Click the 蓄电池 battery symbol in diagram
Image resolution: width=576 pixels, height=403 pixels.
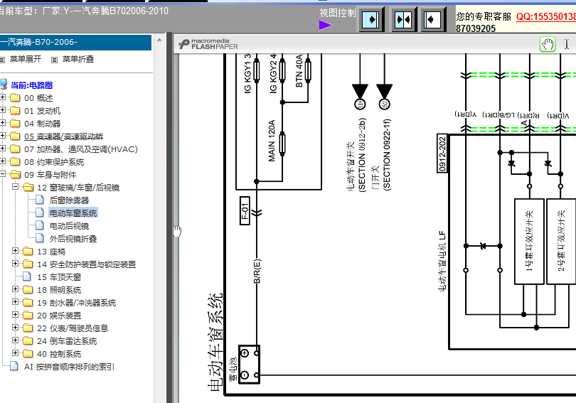point(250,365)
